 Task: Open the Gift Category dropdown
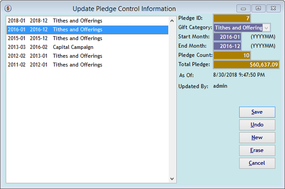coord(266,28)
